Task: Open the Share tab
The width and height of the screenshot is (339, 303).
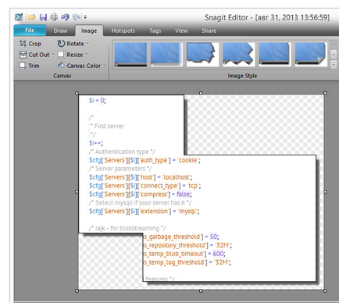Action: click(x=209, y=30)
